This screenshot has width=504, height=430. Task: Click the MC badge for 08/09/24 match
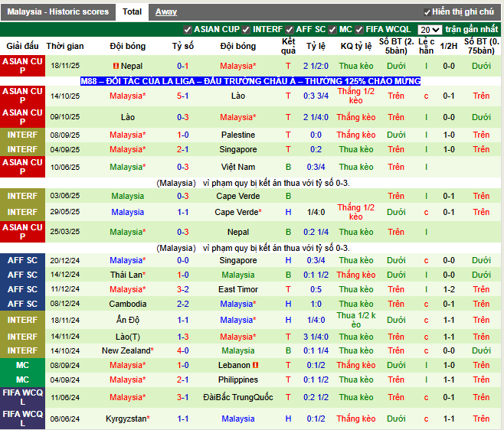pos(22,365)
